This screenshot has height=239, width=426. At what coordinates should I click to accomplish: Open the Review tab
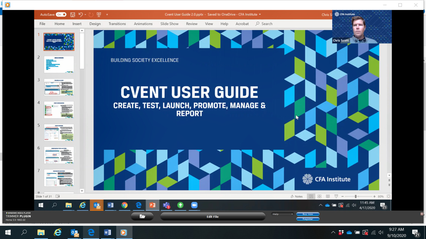coord(192,24)
